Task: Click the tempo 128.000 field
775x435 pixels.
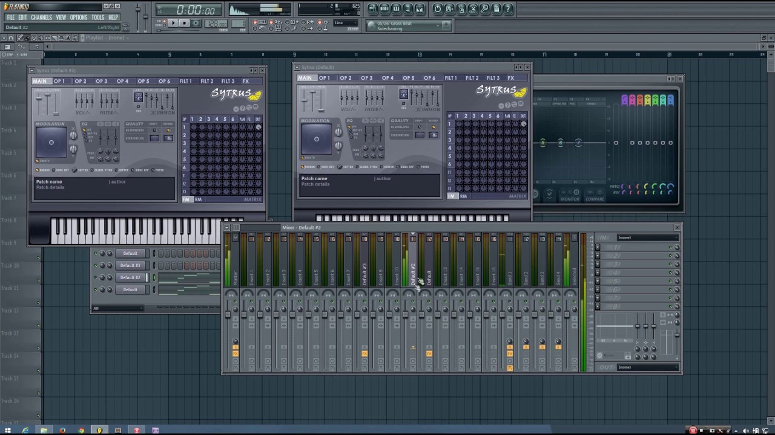Action: pos(216,24)
